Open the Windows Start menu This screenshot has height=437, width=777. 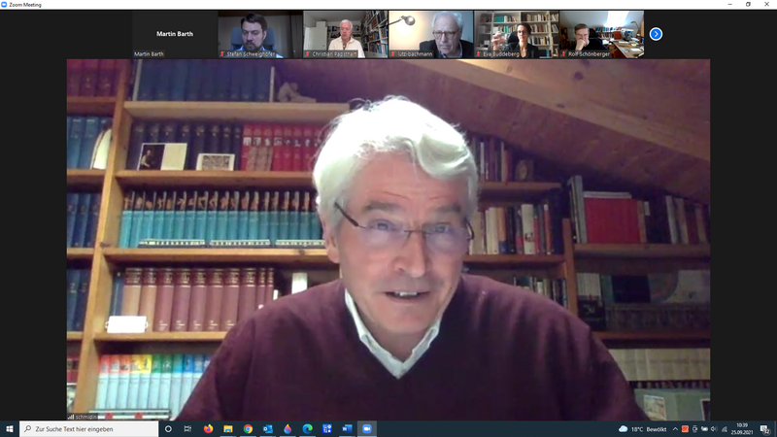pos(10,428)
